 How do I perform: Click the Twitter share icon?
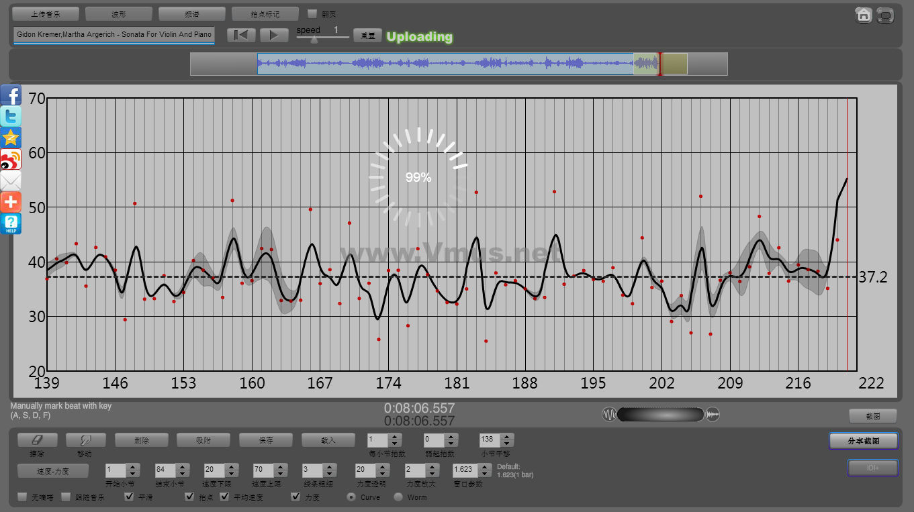[11, 116]
